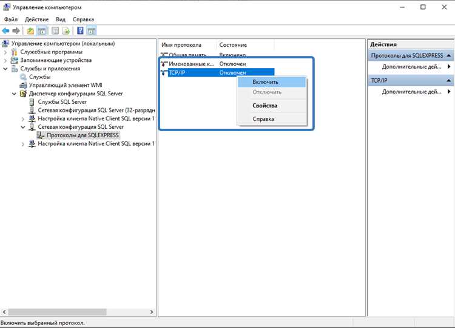455x328 pixels.
Task: Go back with the blue left arrow
Action: click(x=5, y=31)
